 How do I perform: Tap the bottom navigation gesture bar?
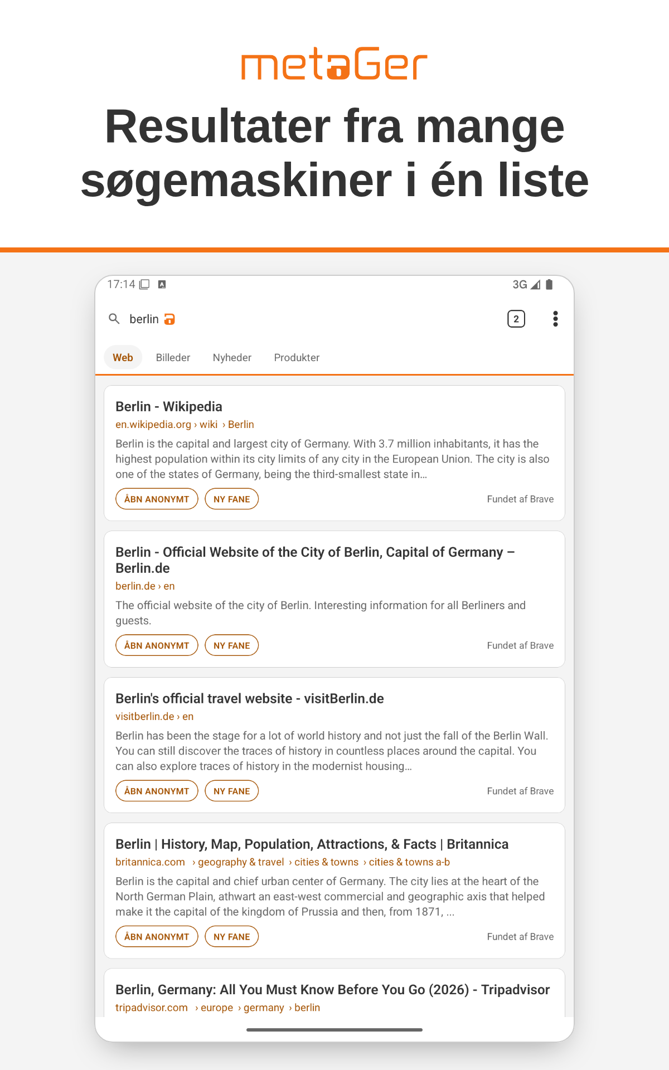point(334,1030)
